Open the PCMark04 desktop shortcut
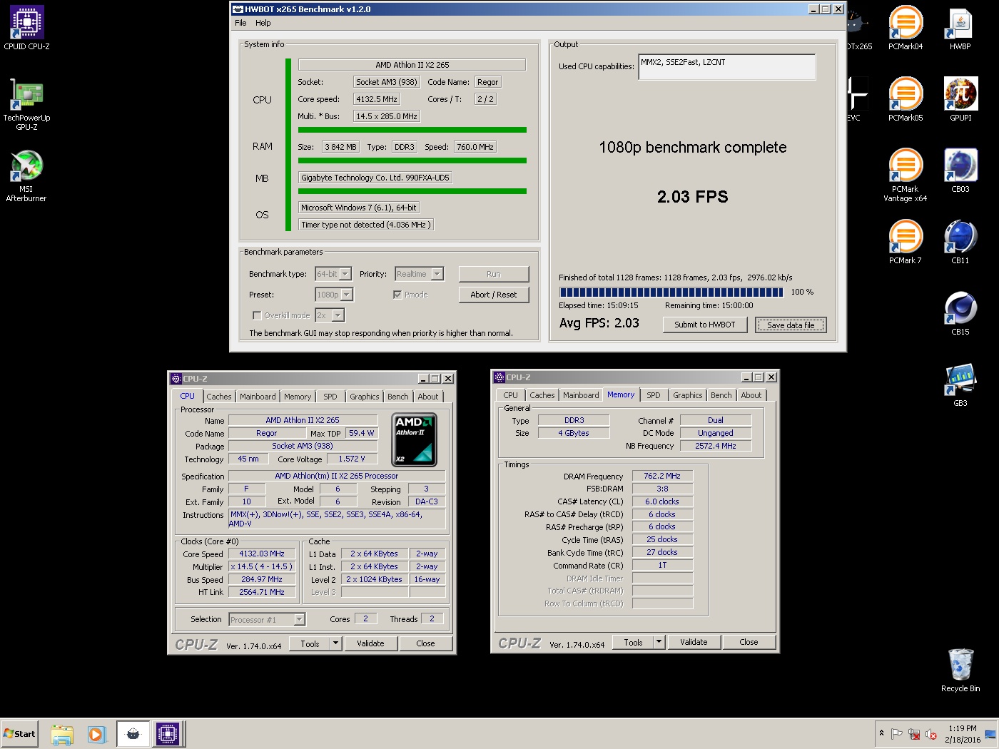 [x=906, y=29]
